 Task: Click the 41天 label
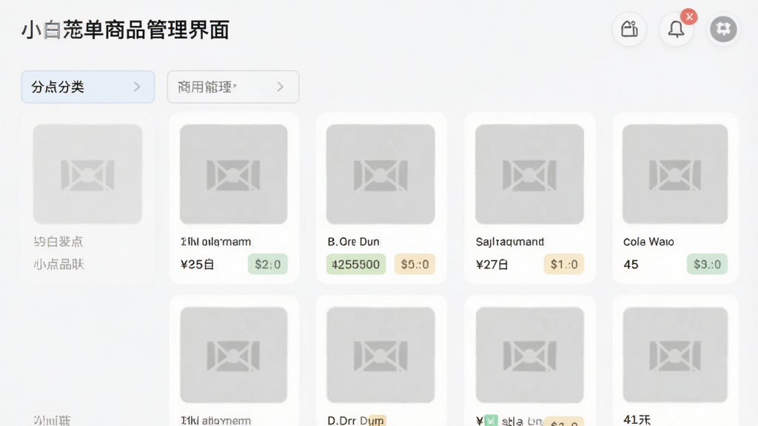point(637,420)
